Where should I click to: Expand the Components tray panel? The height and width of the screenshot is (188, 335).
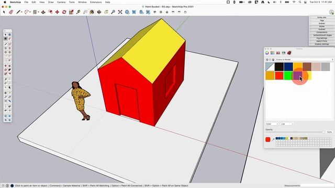point(321,32)
